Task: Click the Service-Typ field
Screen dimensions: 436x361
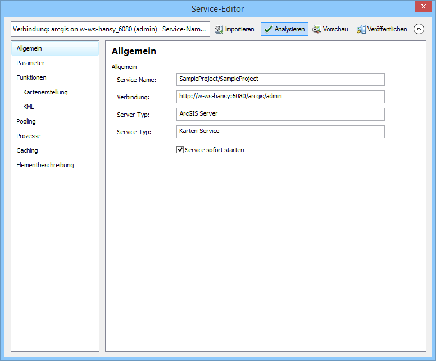Action: pyautogui.click(x=280, y=131)
